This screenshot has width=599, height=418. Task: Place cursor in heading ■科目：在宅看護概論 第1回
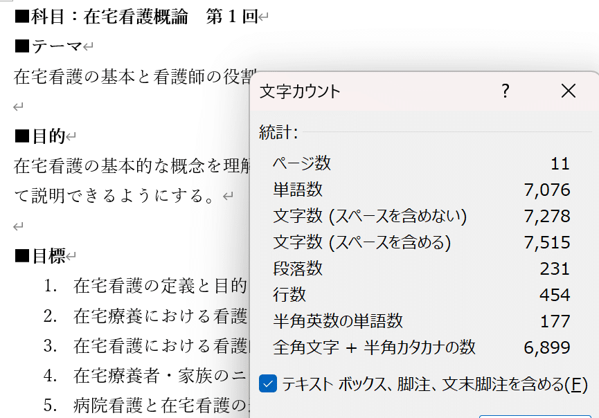coord(136,17)
